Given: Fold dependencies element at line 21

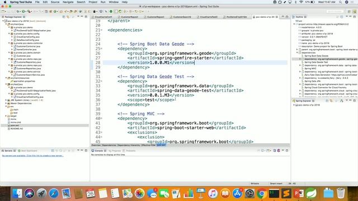Looking at the screenshot, I should 102,30.
